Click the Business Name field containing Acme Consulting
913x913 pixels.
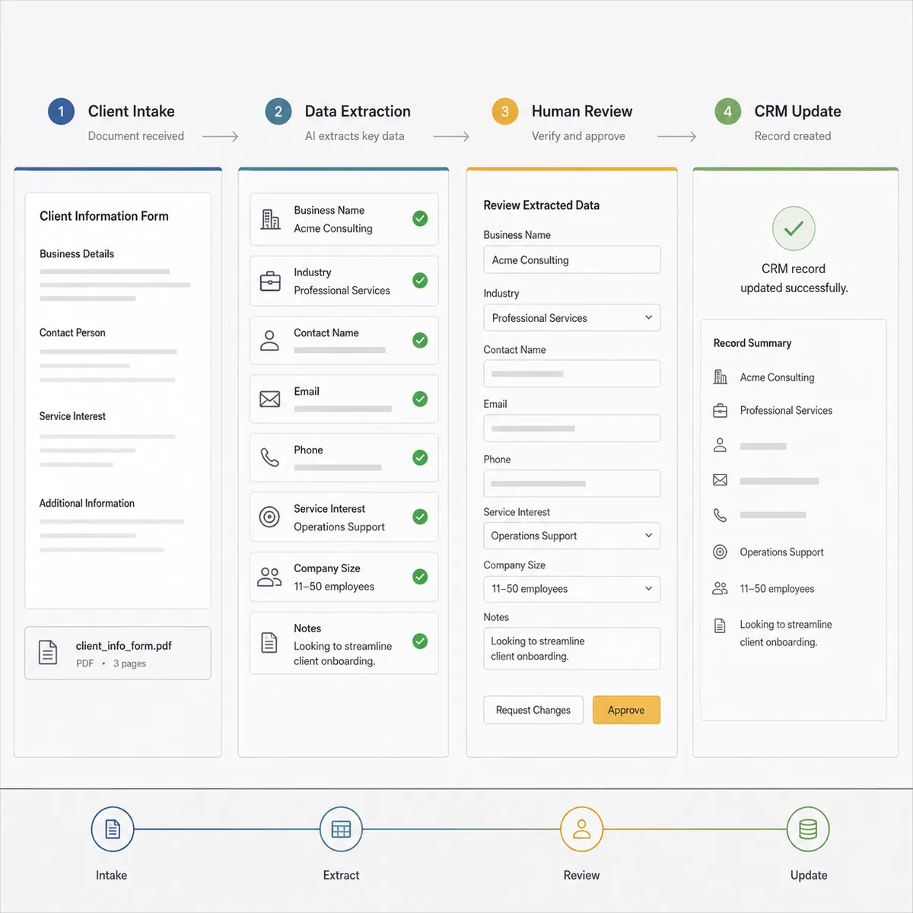coord(572,259)
